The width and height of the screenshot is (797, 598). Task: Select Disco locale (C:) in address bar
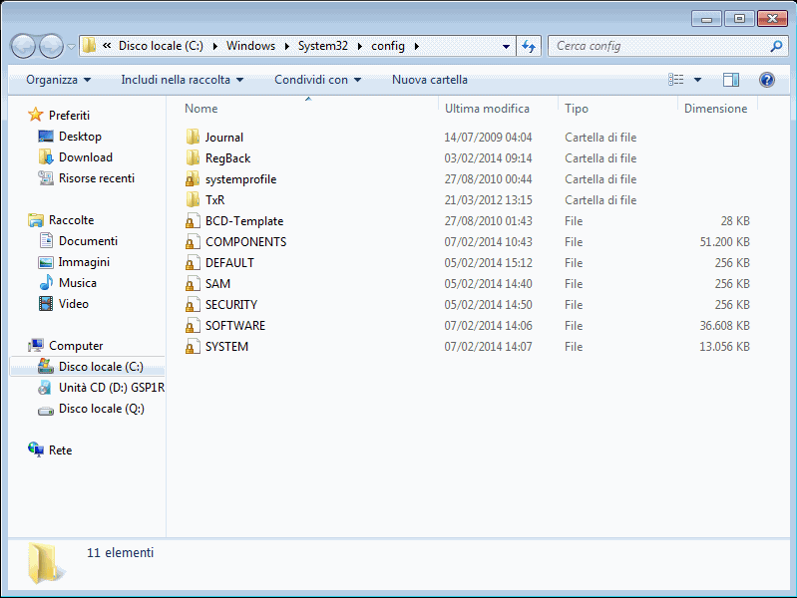(161, 46)
